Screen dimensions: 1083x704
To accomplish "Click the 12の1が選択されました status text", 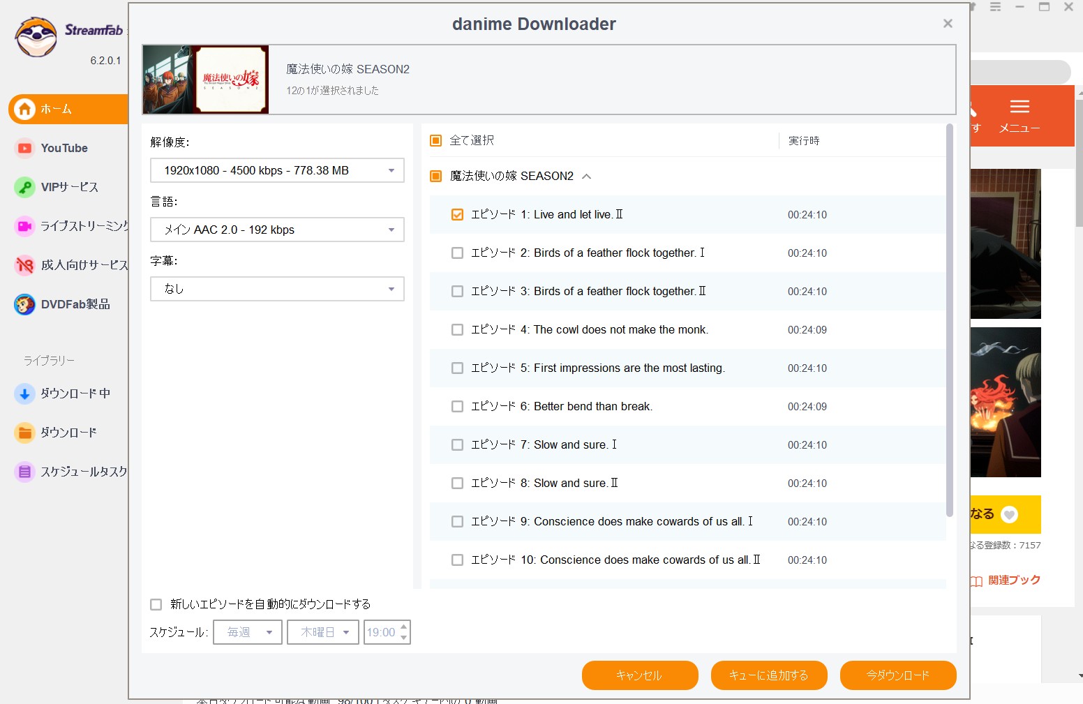I will pyautogui.click(x=332, y=91).
